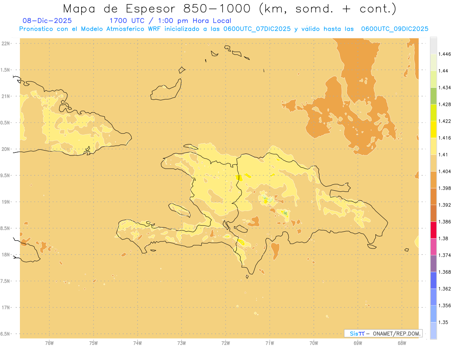Image resolution: width=451 pixels, height=348 pixels.
Task: Click the '6.5N' latitude label
Action: 6,334
